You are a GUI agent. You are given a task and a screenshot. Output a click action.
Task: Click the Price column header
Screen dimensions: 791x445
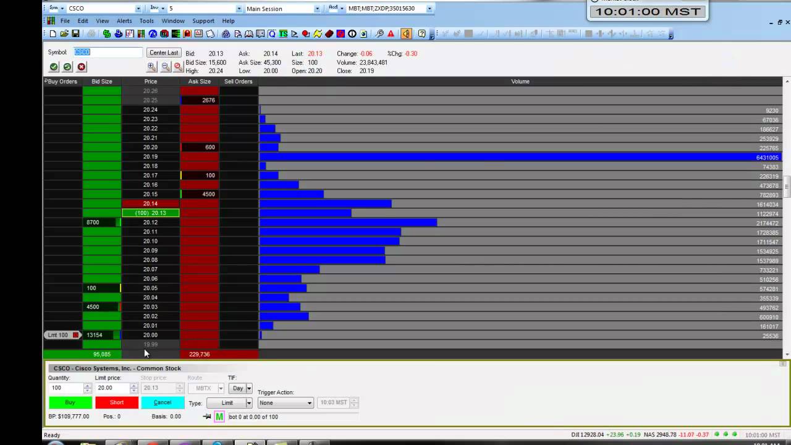(x=151, y=82)
